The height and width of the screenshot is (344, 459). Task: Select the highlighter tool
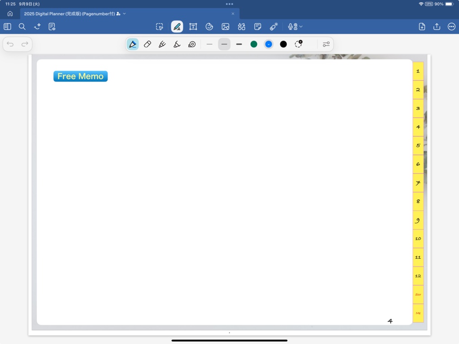177,44
